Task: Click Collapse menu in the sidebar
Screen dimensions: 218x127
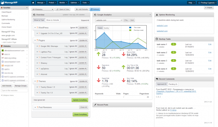Action: pyautogui.click(x=7, y=95)
